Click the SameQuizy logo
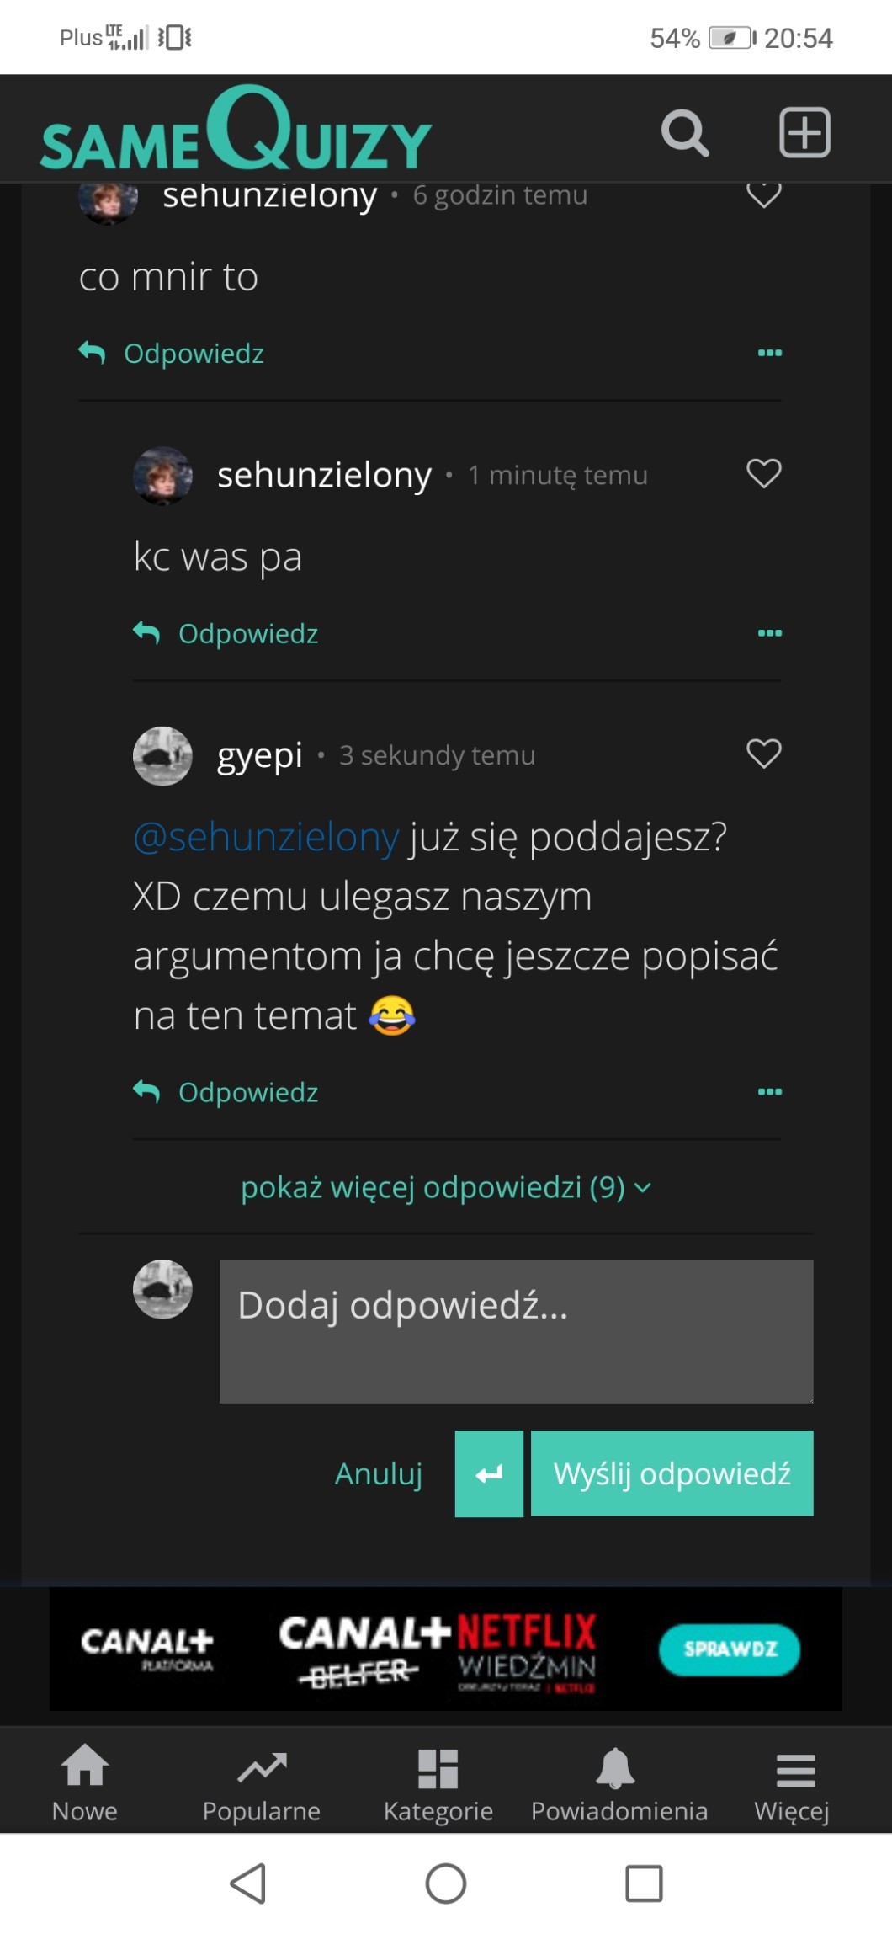892x1934 pixels. (236, 132)
